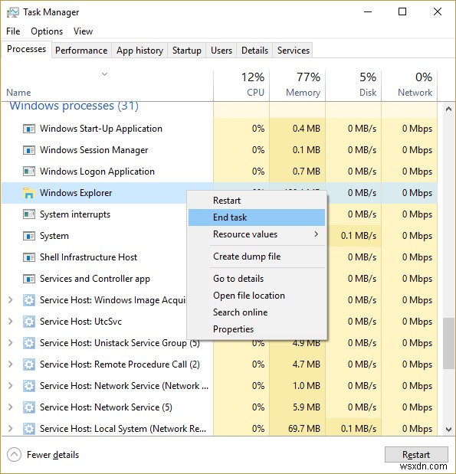
Task: Collapse view using the Fewer details arrow icon
Action: tap(14, 455)
